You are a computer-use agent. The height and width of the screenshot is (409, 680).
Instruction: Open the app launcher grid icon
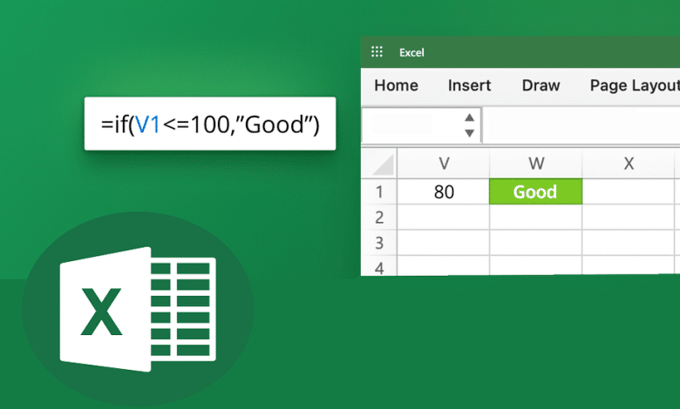click(377, 52)
